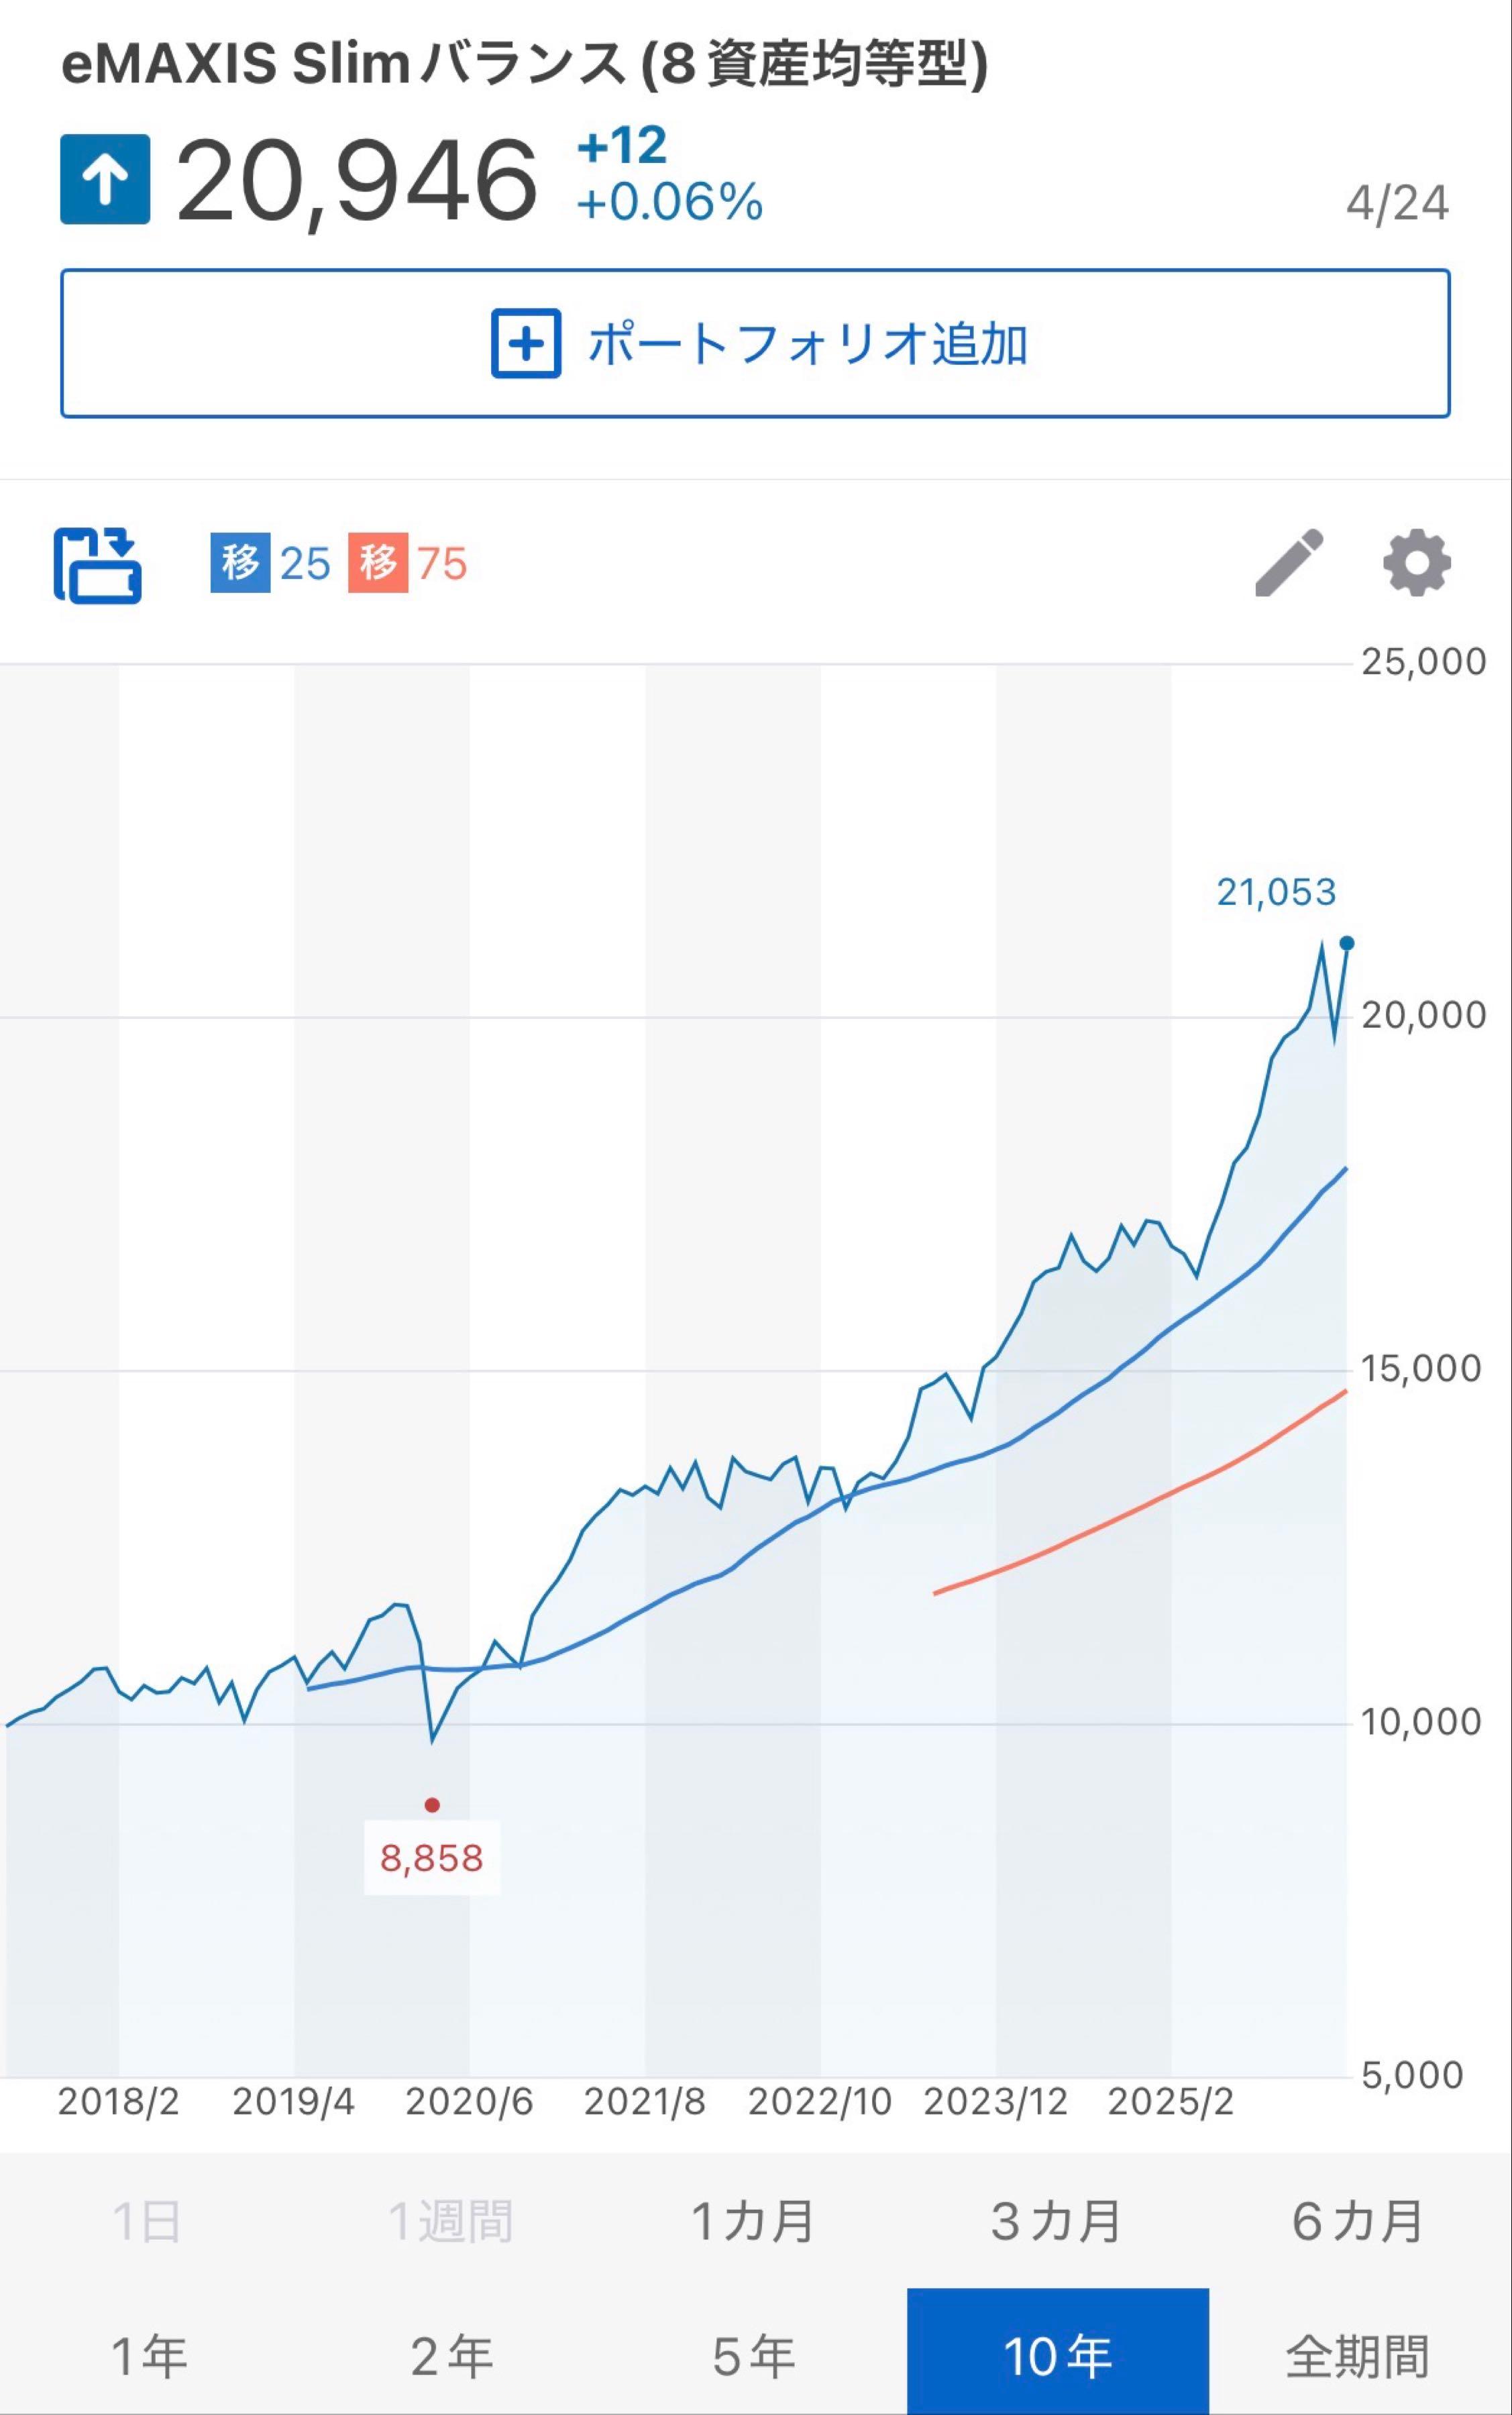1512x2415 pixels.
Task: Open chart drawing pencil tool
Action: point(1289,563)
